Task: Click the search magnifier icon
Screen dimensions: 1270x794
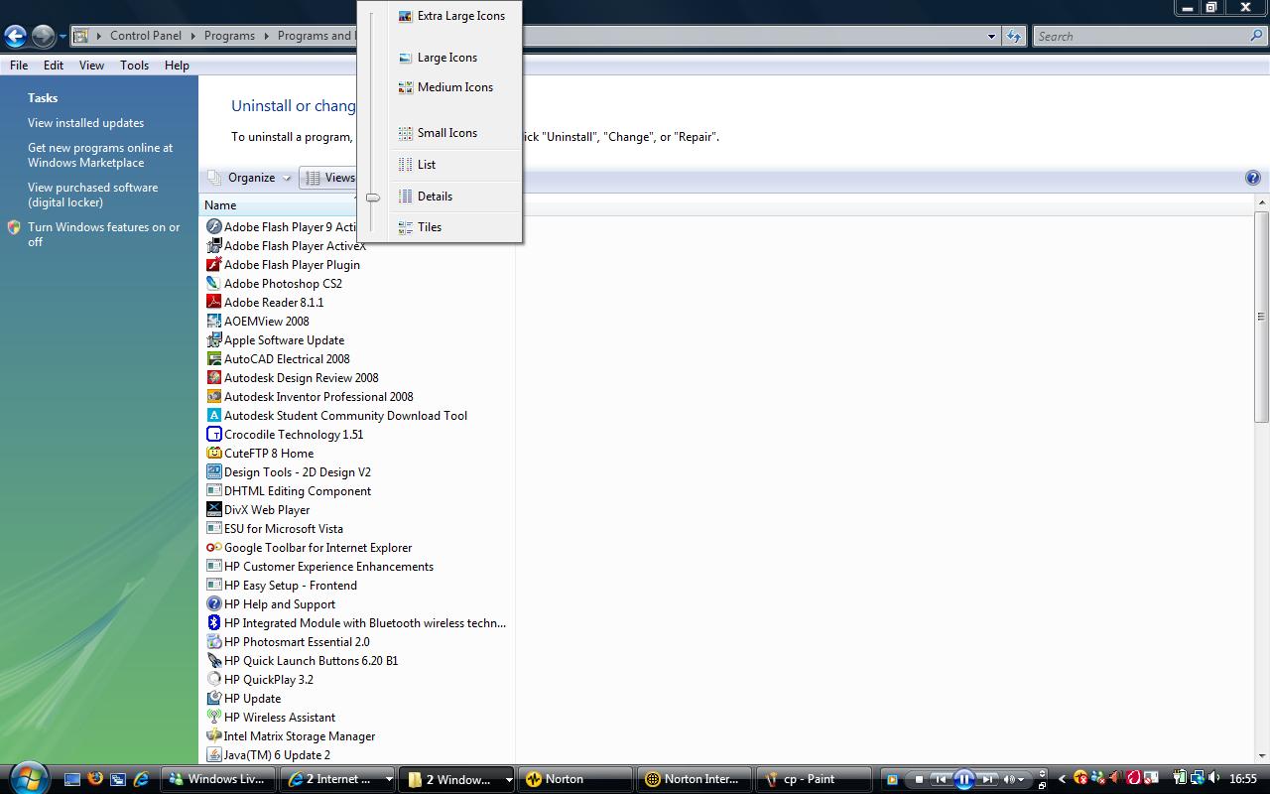Action: pyautogui.click(x=1257, y=36)
